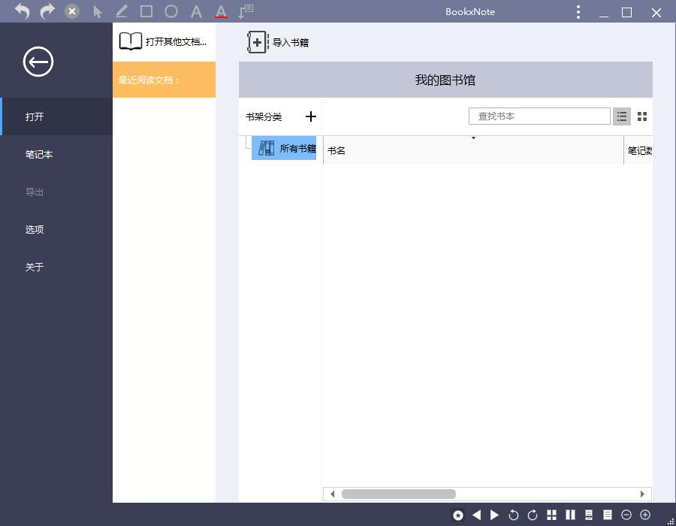The image size is (676, 526).
Task: Click 打开其他文档 to open a document
Action: 164,41
